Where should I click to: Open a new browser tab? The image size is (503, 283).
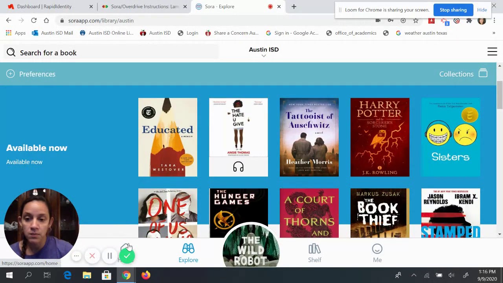(x=294, y=6)
